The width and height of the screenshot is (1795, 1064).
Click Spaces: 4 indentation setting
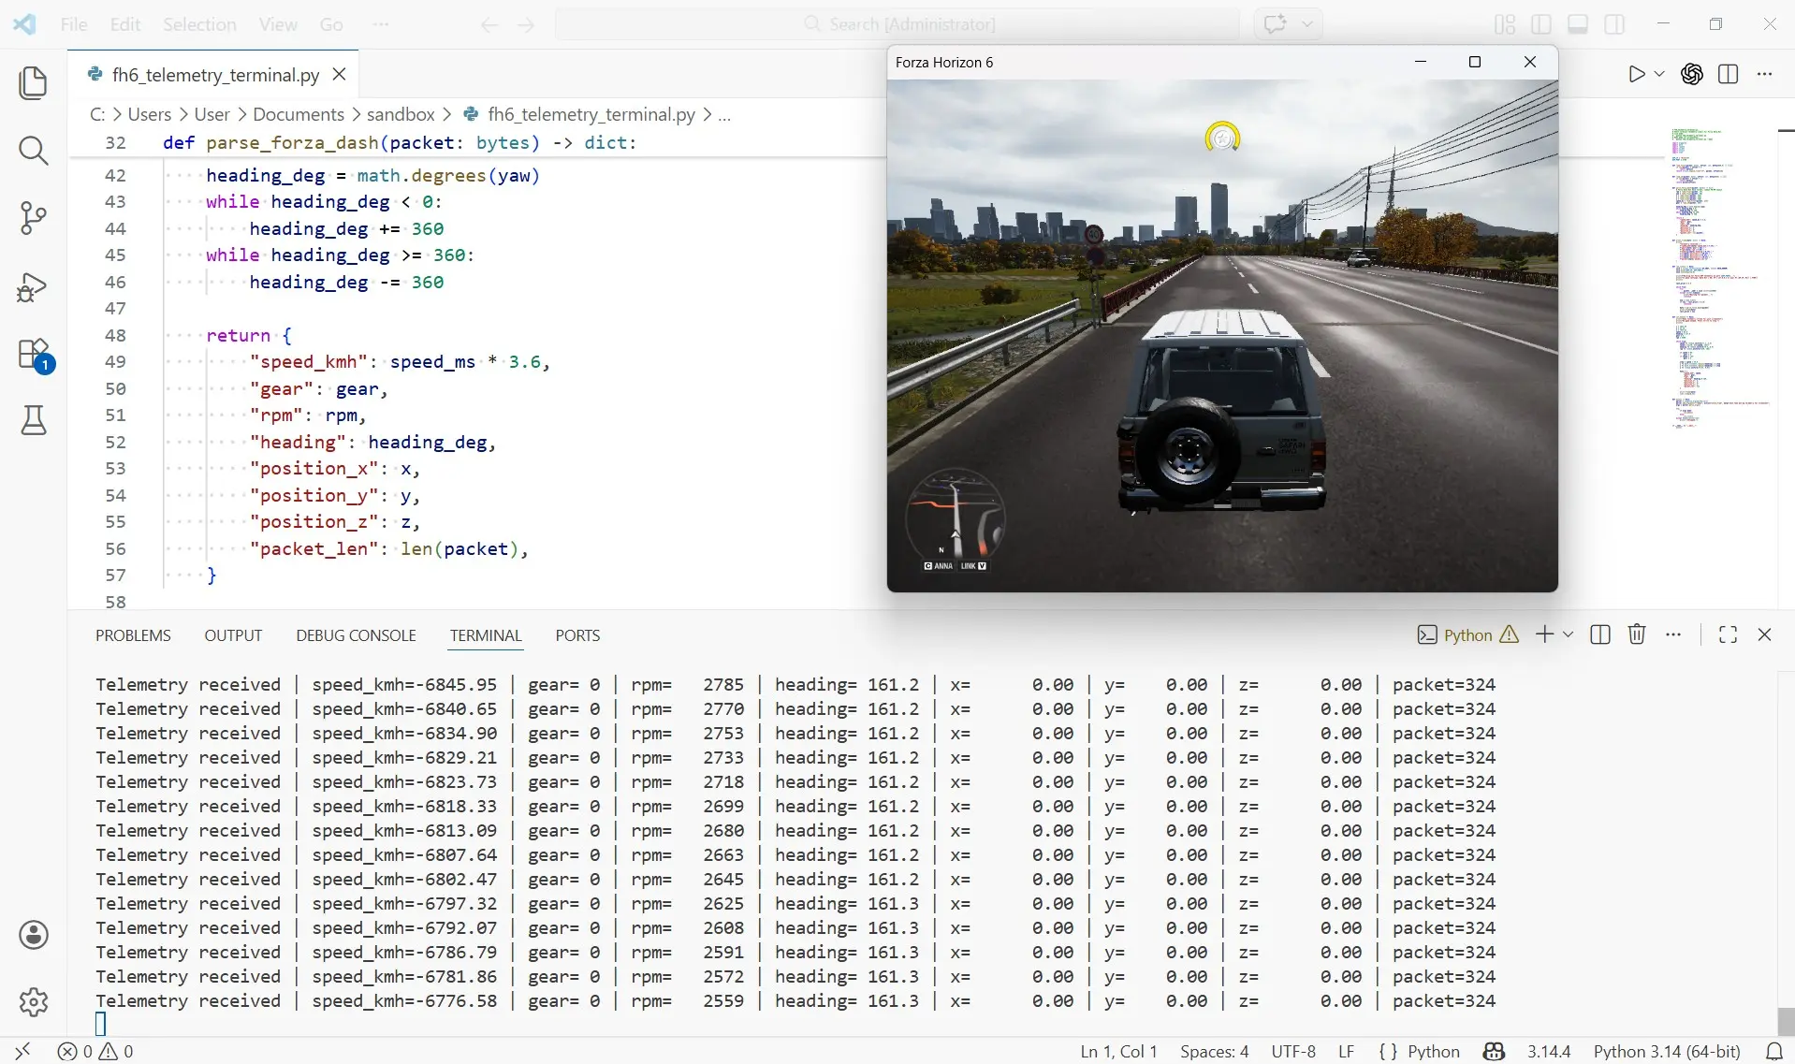coord(1214,1051)
